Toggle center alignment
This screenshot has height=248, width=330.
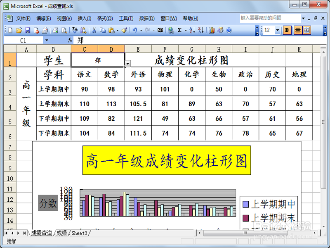click(298, 31)
